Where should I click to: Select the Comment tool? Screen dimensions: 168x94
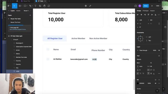pyautogui.click(x=49, y=6)
